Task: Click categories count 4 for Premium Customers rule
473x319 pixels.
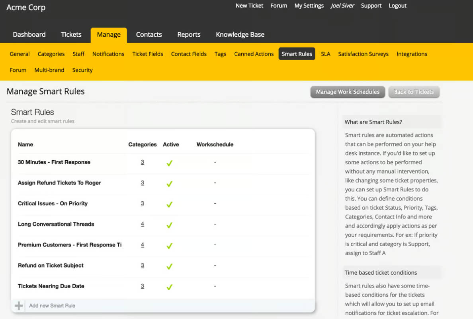Action: 143,245
